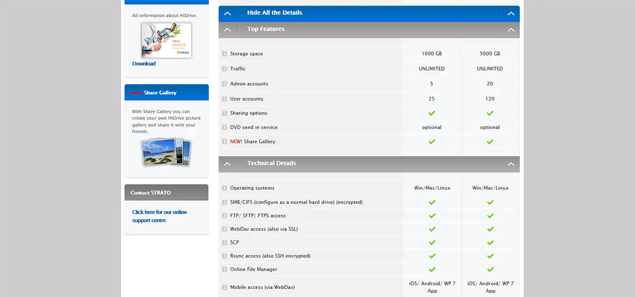Open info icon for Admin accounts
635x297 pixels.
[x=224, y=84]
